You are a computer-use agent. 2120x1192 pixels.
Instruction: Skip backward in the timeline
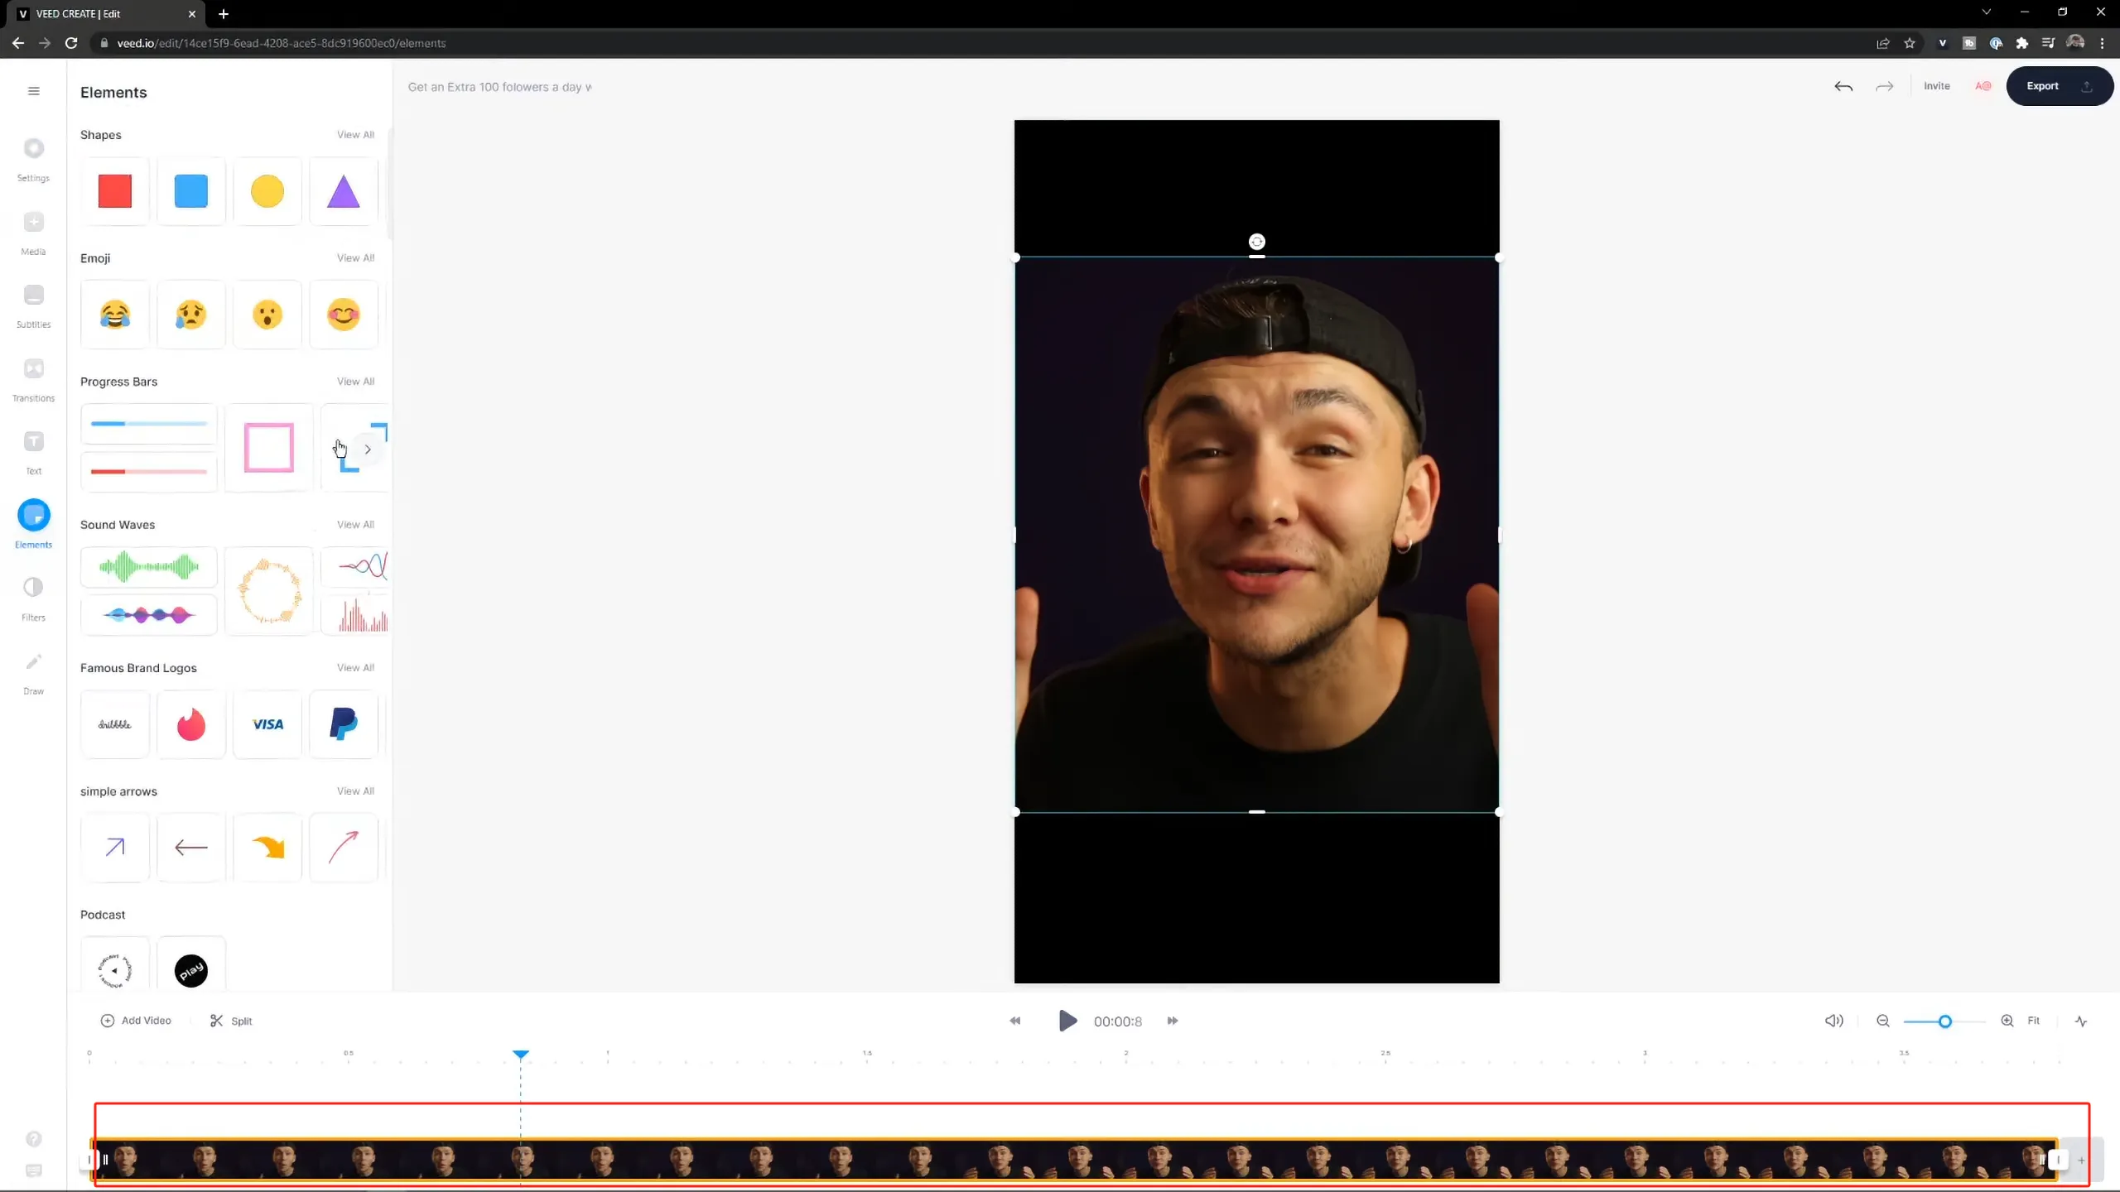pos(1015,1021)
